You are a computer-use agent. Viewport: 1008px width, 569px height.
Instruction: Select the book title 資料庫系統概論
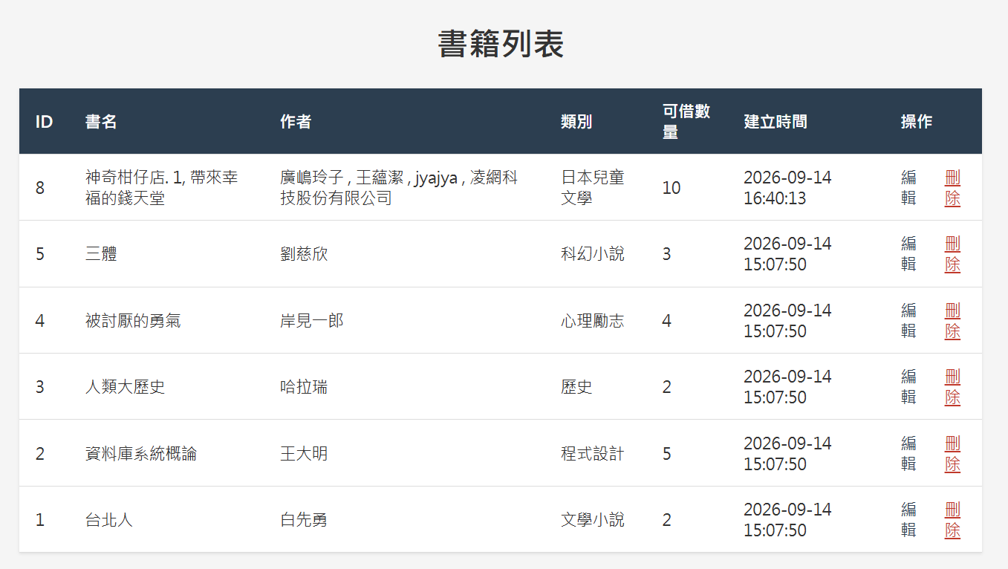tap(141, 453)
